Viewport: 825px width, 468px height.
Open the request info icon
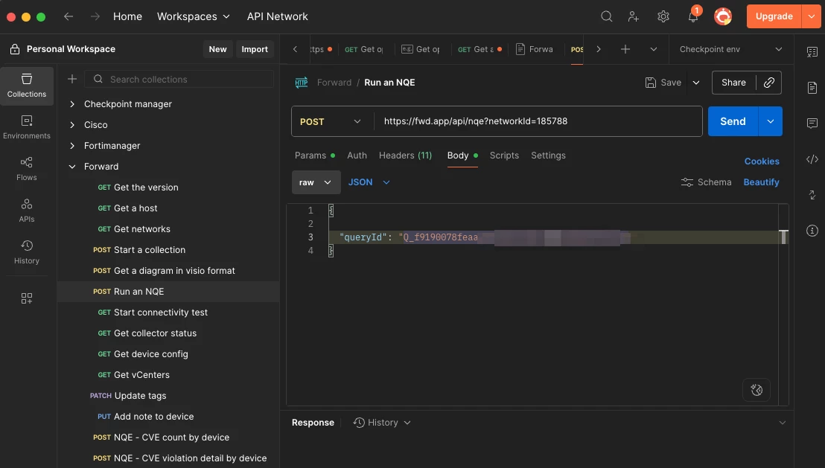coord(812,231)
